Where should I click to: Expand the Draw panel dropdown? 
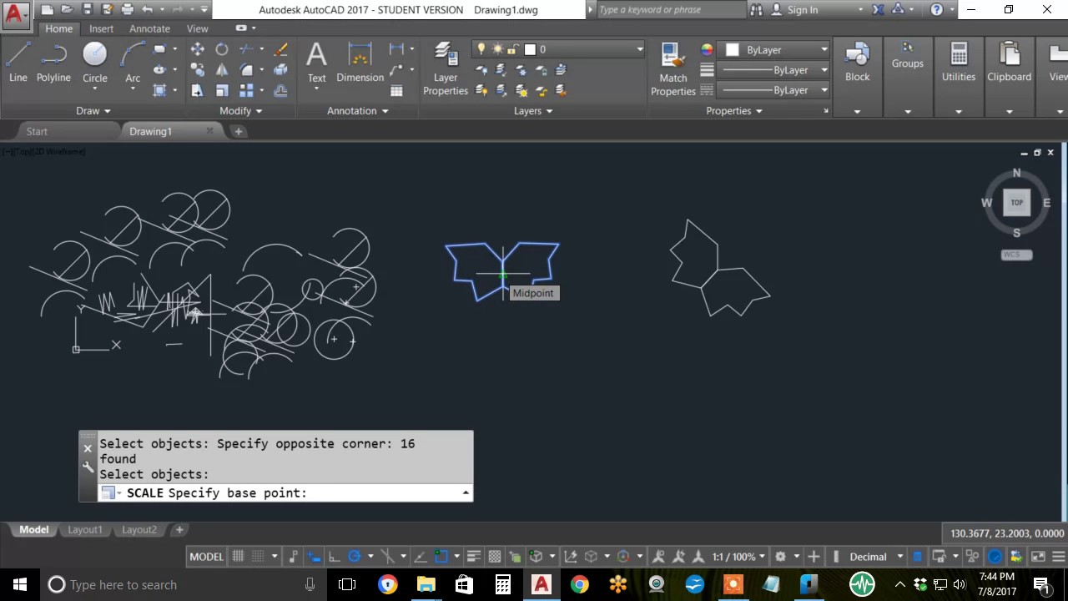coord(93,110)
